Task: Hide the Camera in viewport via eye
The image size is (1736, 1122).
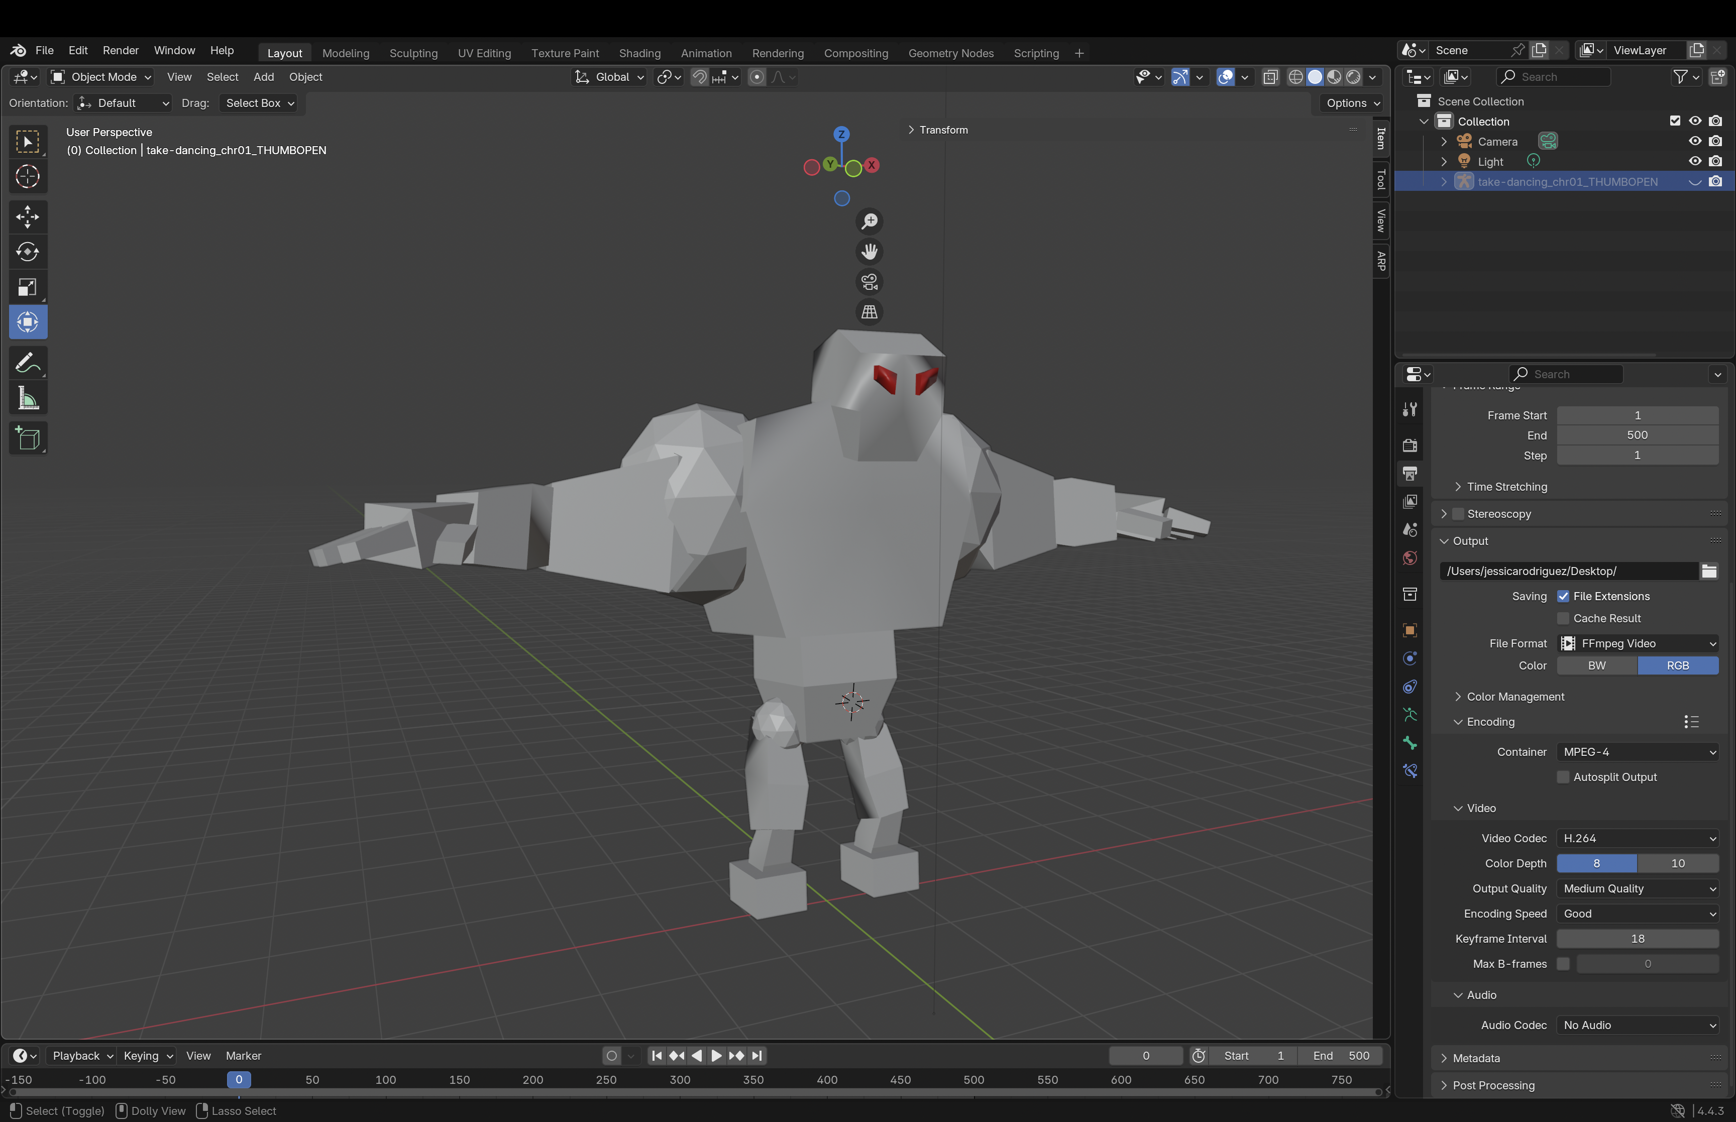Action: coord(1695,141)
